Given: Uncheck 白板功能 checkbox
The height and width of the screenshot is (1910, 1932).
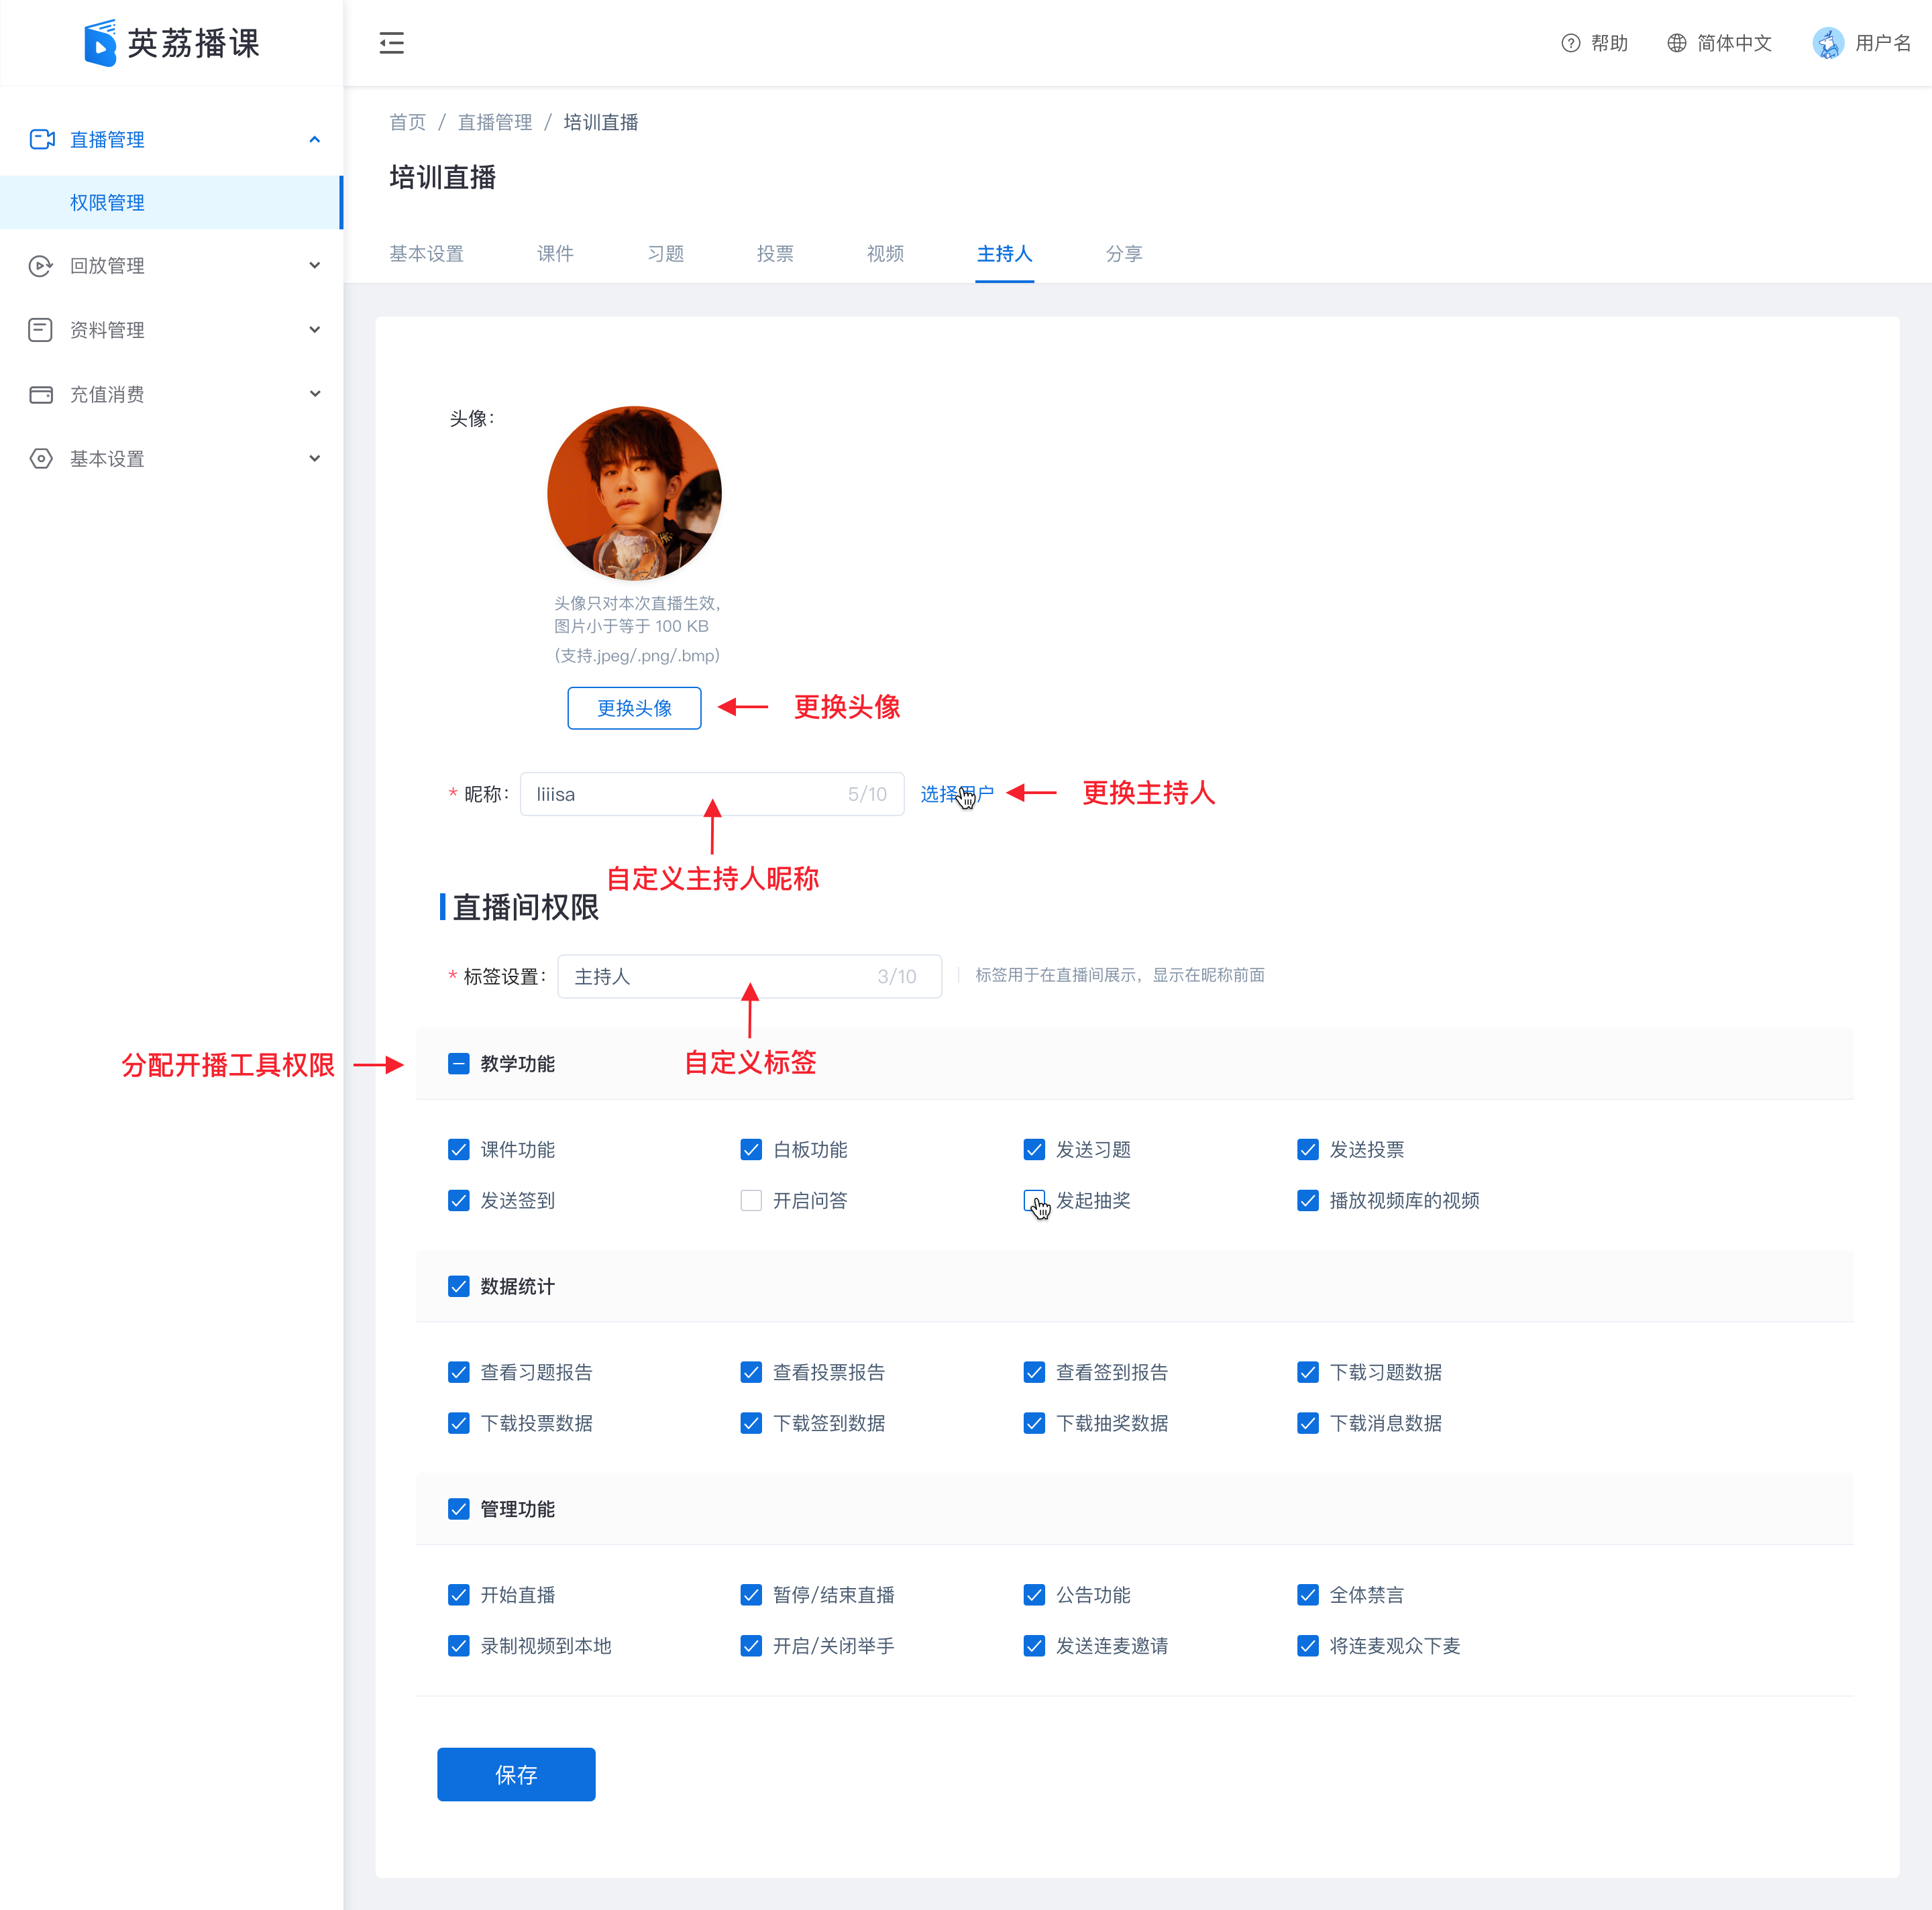Looking at the screenshot, I should (x=751, y=1149).
